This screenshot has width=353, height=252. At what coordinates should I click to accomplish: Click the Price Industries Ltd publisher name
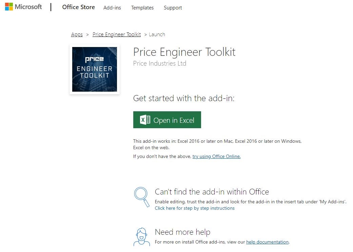[x=159, y=63]
